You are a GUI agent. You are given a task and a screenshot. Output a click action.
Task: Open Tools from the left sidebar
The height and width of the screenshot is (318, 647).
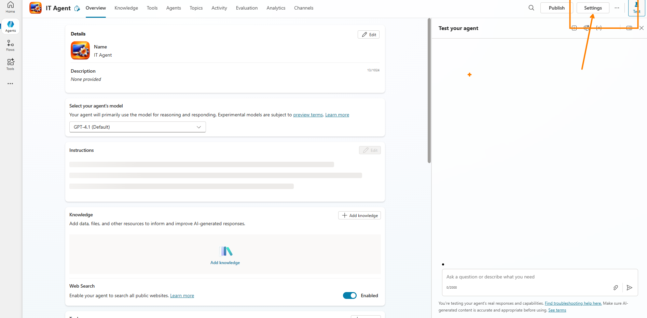pos(10,64)
